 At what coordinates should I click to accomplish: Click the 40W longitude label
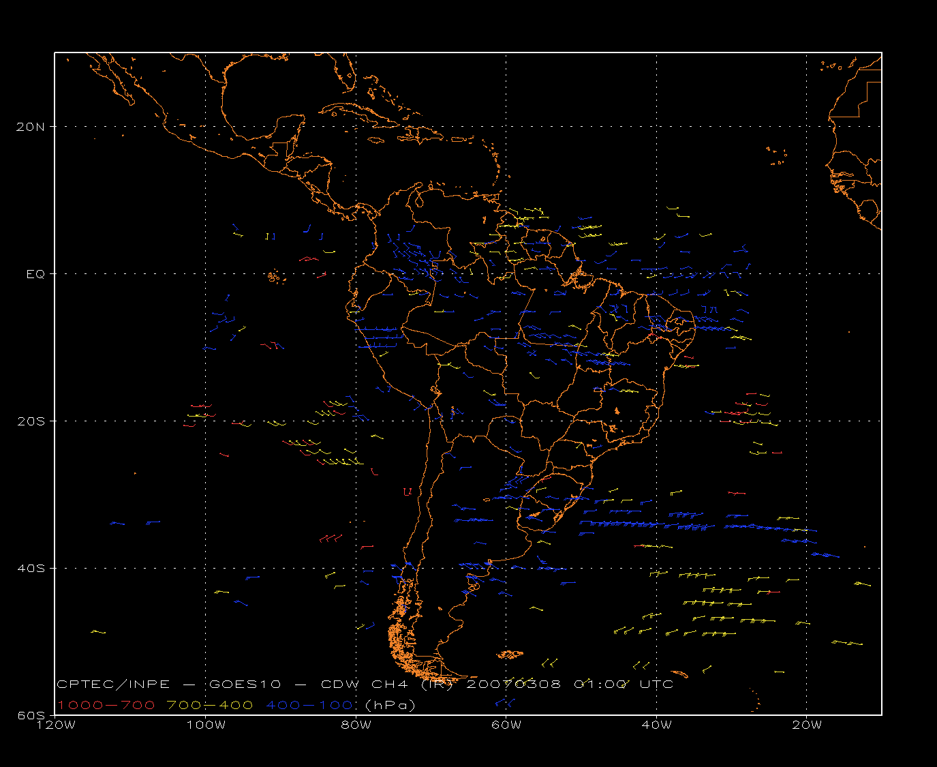pyautogui.click(x=656, y=725)
